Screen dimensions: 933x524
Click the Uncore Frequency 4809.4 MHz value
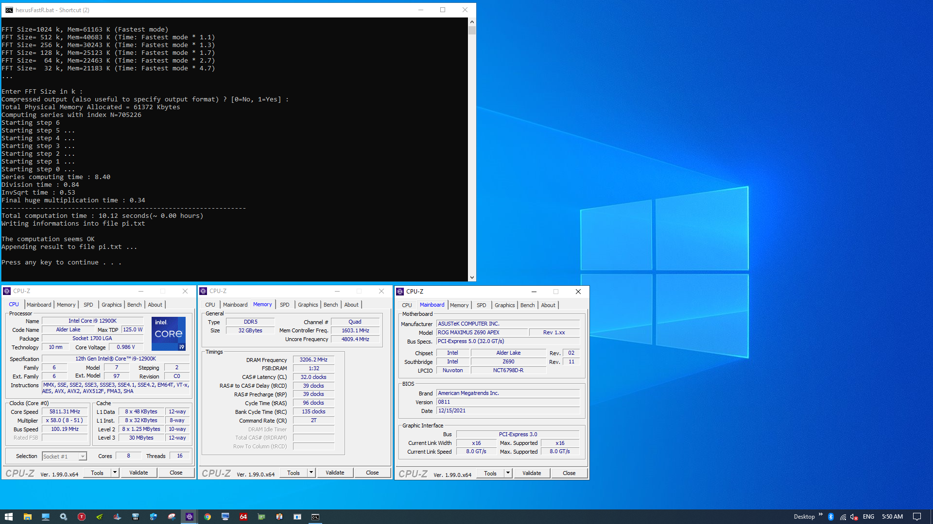point(355,339)
